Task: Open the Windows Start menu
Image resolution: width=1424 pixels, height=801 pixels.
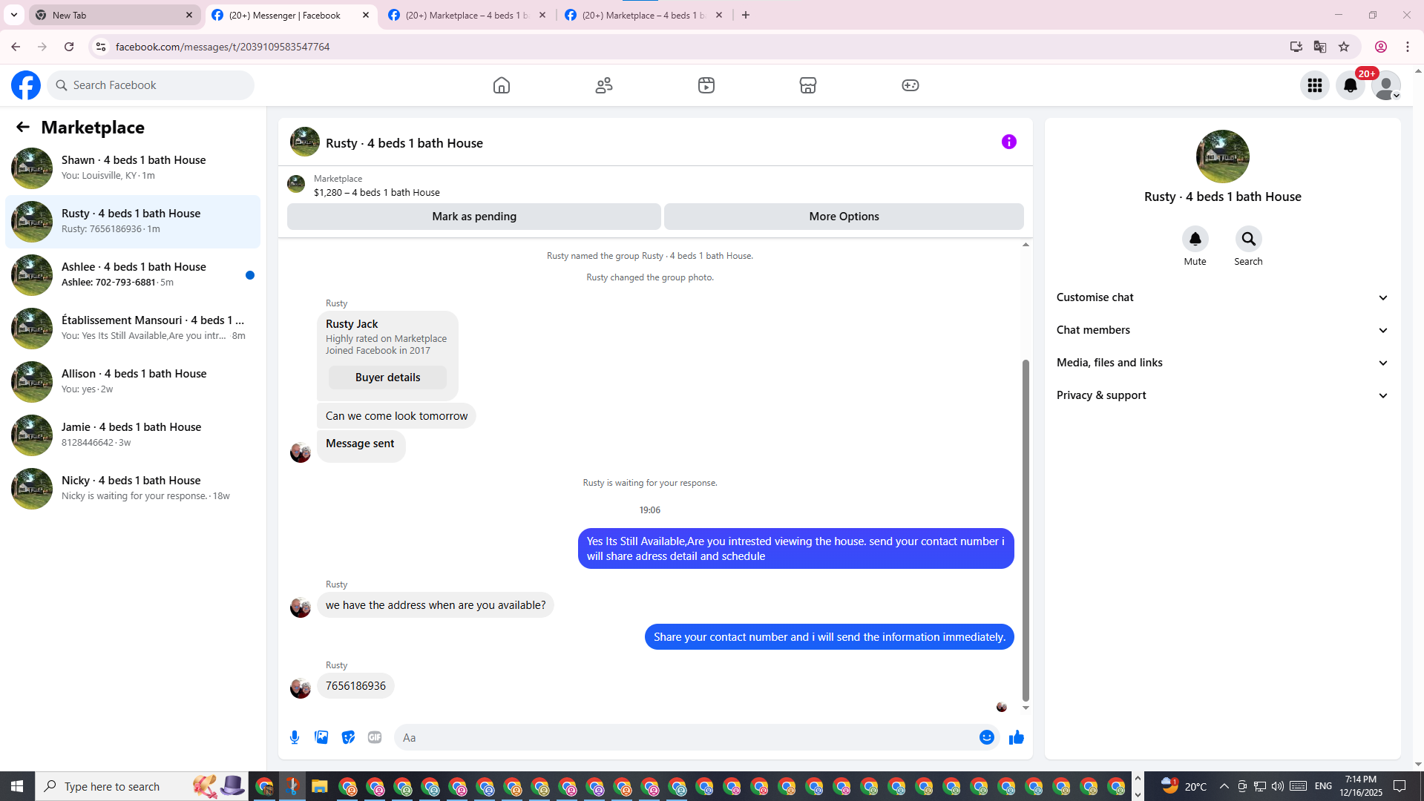Action: pyautogui.click(x=17, y=786)
